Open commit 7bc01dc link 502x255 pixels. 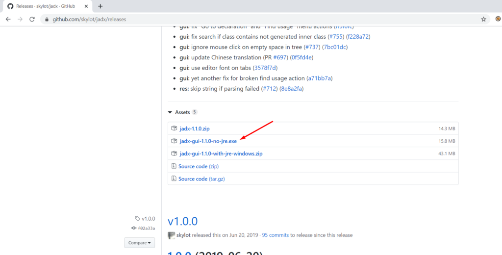tap(334, 47)
